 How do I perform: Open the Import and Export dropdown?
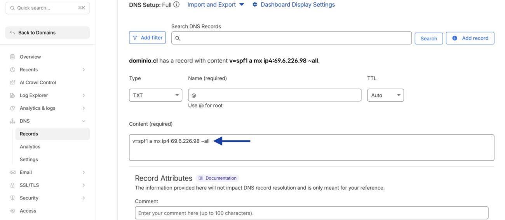[x=216, y=5]
